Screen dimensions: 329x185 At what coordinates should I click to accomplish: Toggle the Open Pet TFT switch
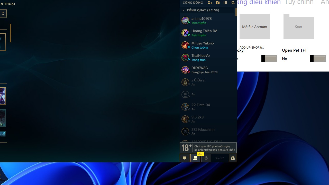tap(318, 59)
